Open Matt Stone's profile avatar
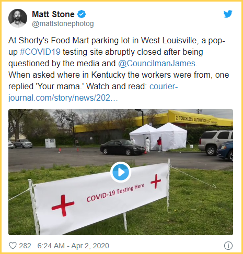 click(18, 18)
